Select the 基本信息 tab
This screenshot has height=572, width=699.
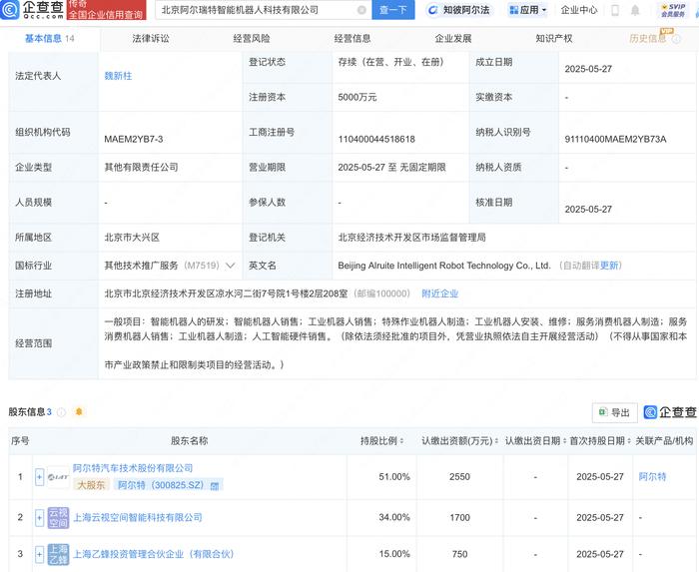pos(50,38)
